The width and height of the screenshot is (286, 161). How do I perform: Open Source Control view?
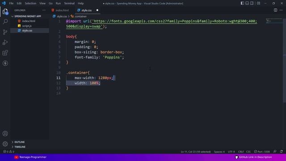pos(5,32)
